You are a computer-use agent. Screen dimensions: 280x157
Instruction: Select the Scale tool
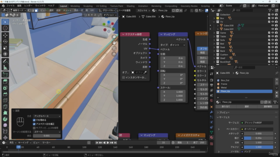tap(5, 48)
